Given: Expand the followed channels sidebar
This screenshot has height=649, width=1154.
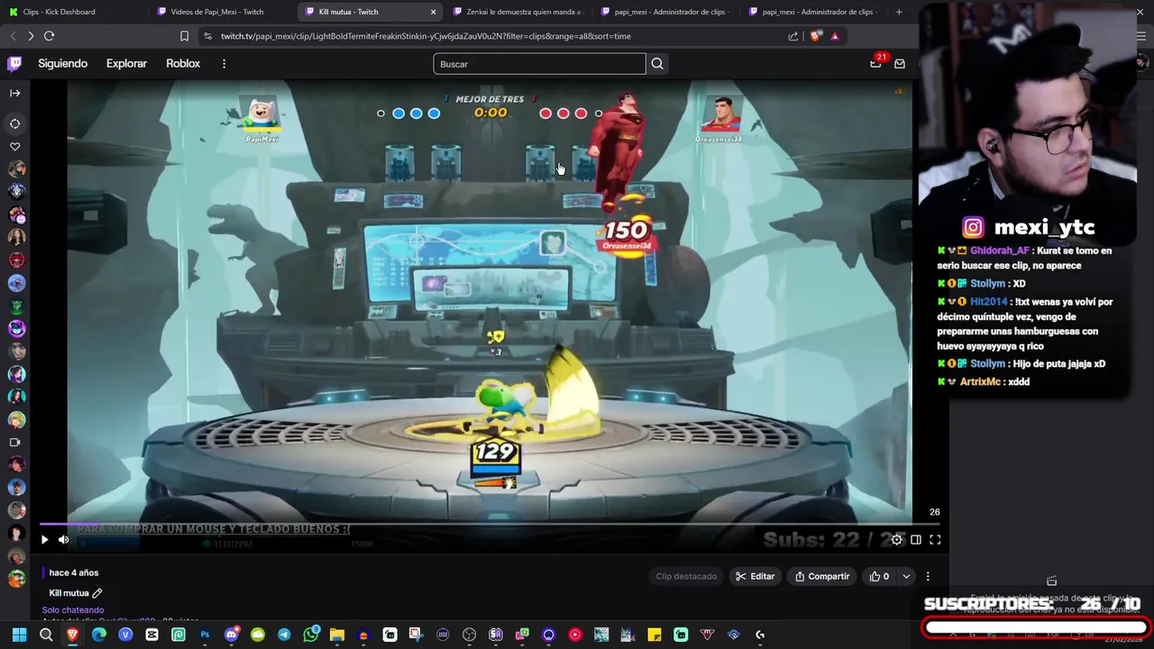Looking at the screenshot, I should point(14,93).
